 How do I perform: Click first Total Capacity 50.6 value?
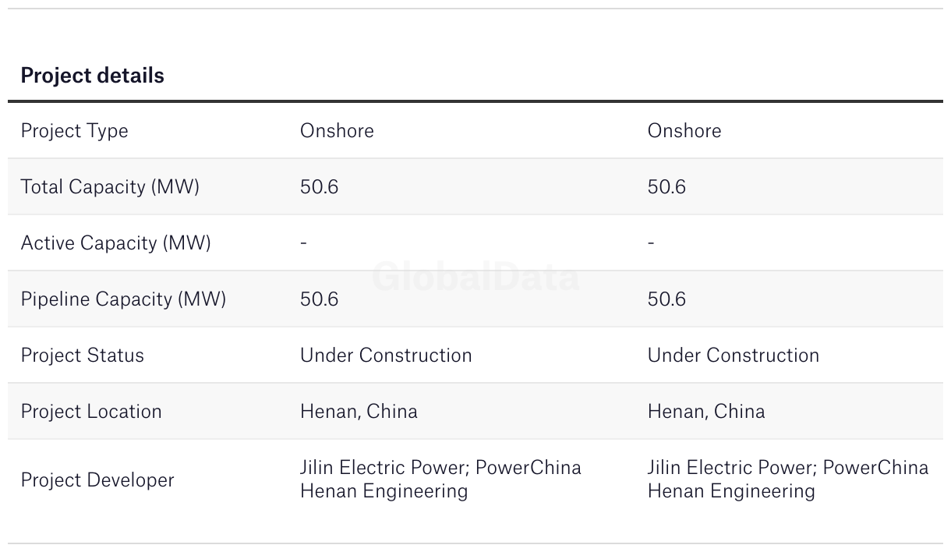[x=319, y=187]
